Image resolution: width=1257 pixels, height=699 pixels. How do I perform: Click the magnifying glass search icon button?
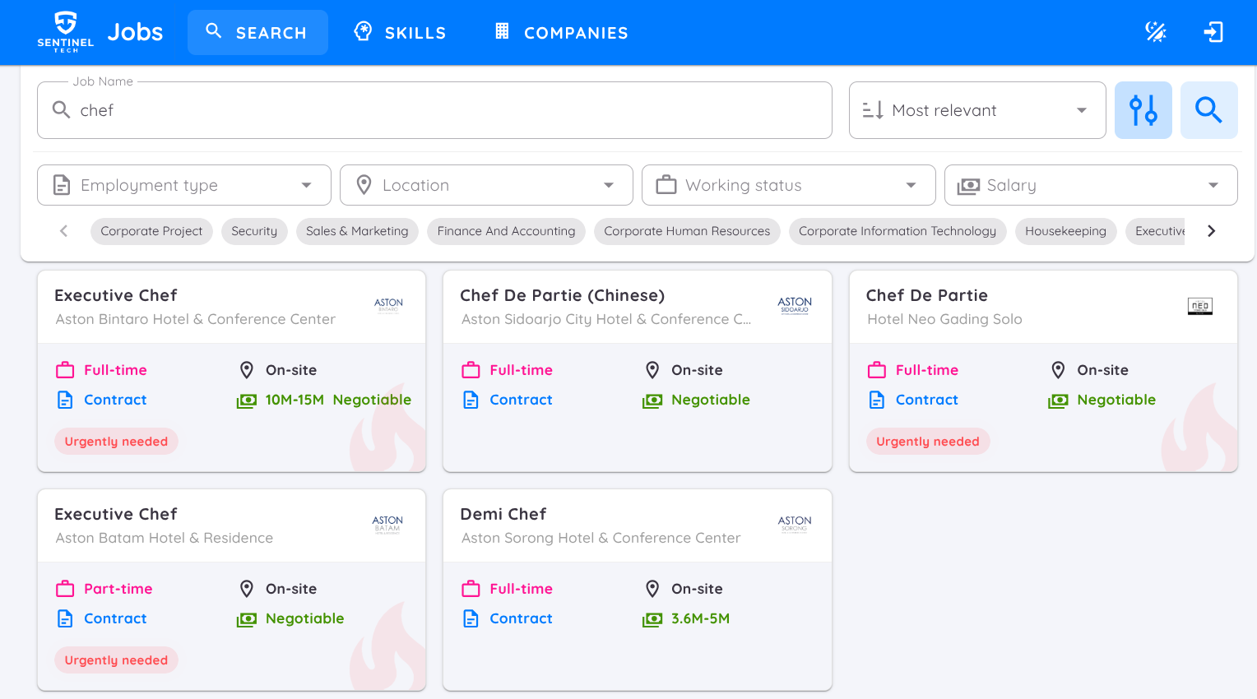click(x=1208, y=109)
